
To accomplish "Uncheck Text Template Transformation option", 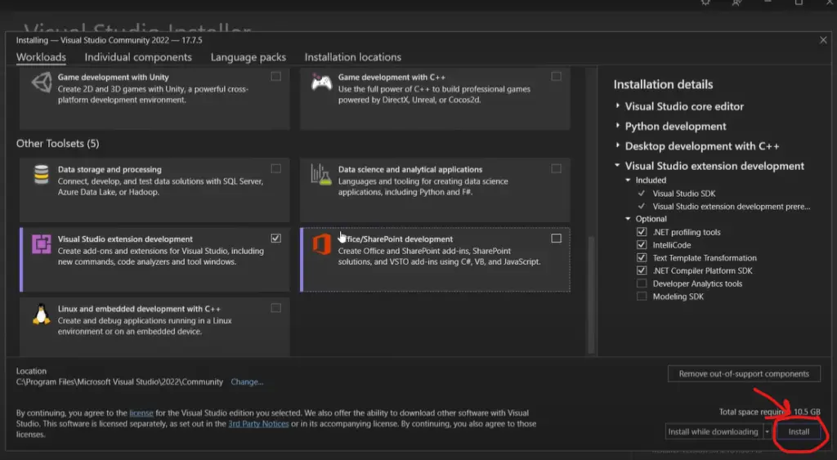I will 642,257.
